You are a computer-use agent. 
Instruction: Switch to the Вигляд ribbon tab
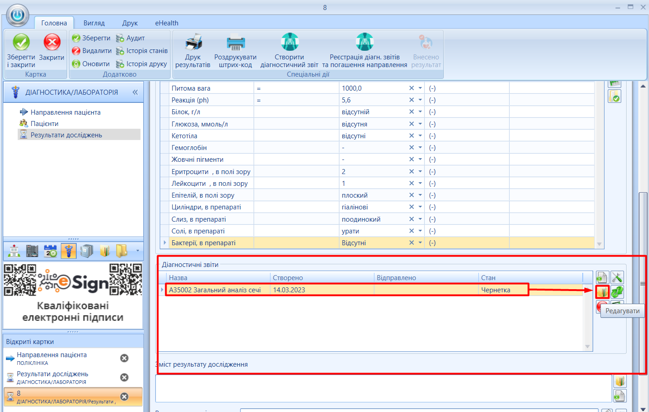click(x=94, y=23)
